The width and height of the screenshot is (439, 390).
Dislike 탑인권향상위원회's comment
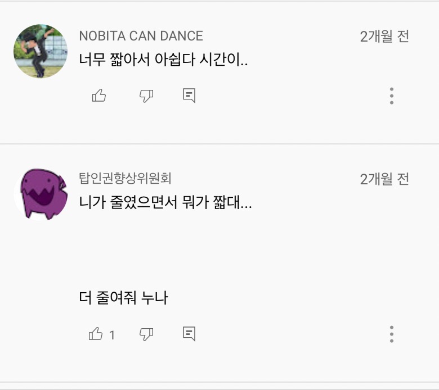pyautogui.click(x=146, y=334)
